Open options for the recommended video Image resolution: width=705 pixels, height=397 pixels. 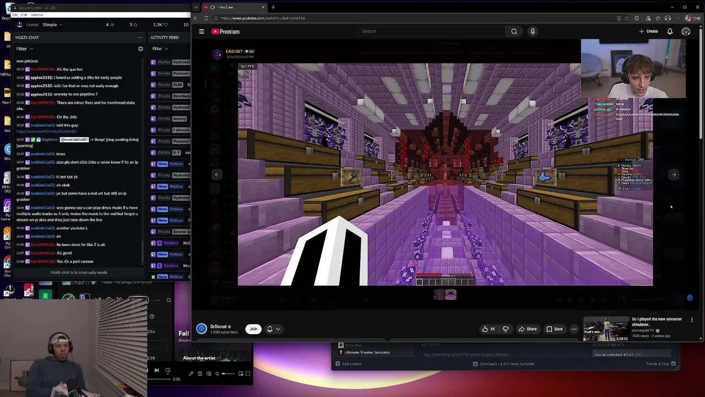point(692,320)
